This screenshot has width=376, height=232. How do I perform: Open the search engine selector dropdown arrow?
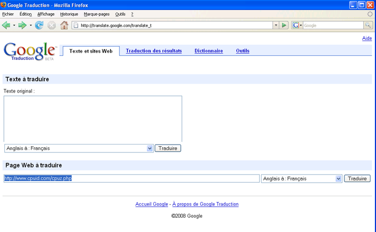pos(301,25)
